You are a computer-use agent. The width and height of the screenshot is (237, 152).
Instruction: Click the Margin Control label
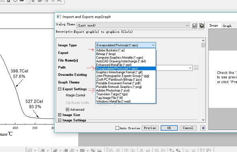75,95
